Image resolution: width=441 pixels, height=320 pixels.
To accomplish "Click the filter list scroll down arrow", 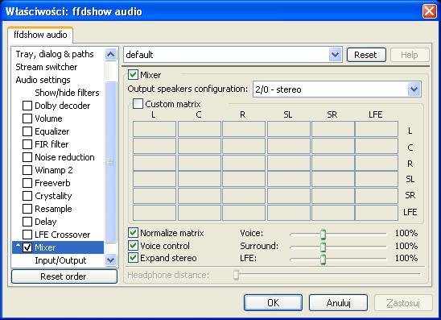I will click(x=111, y=260).
